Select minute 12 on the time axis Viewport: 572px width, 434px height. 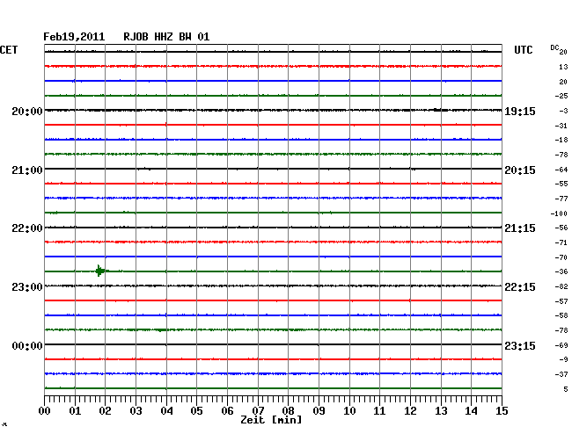point(410,410)
